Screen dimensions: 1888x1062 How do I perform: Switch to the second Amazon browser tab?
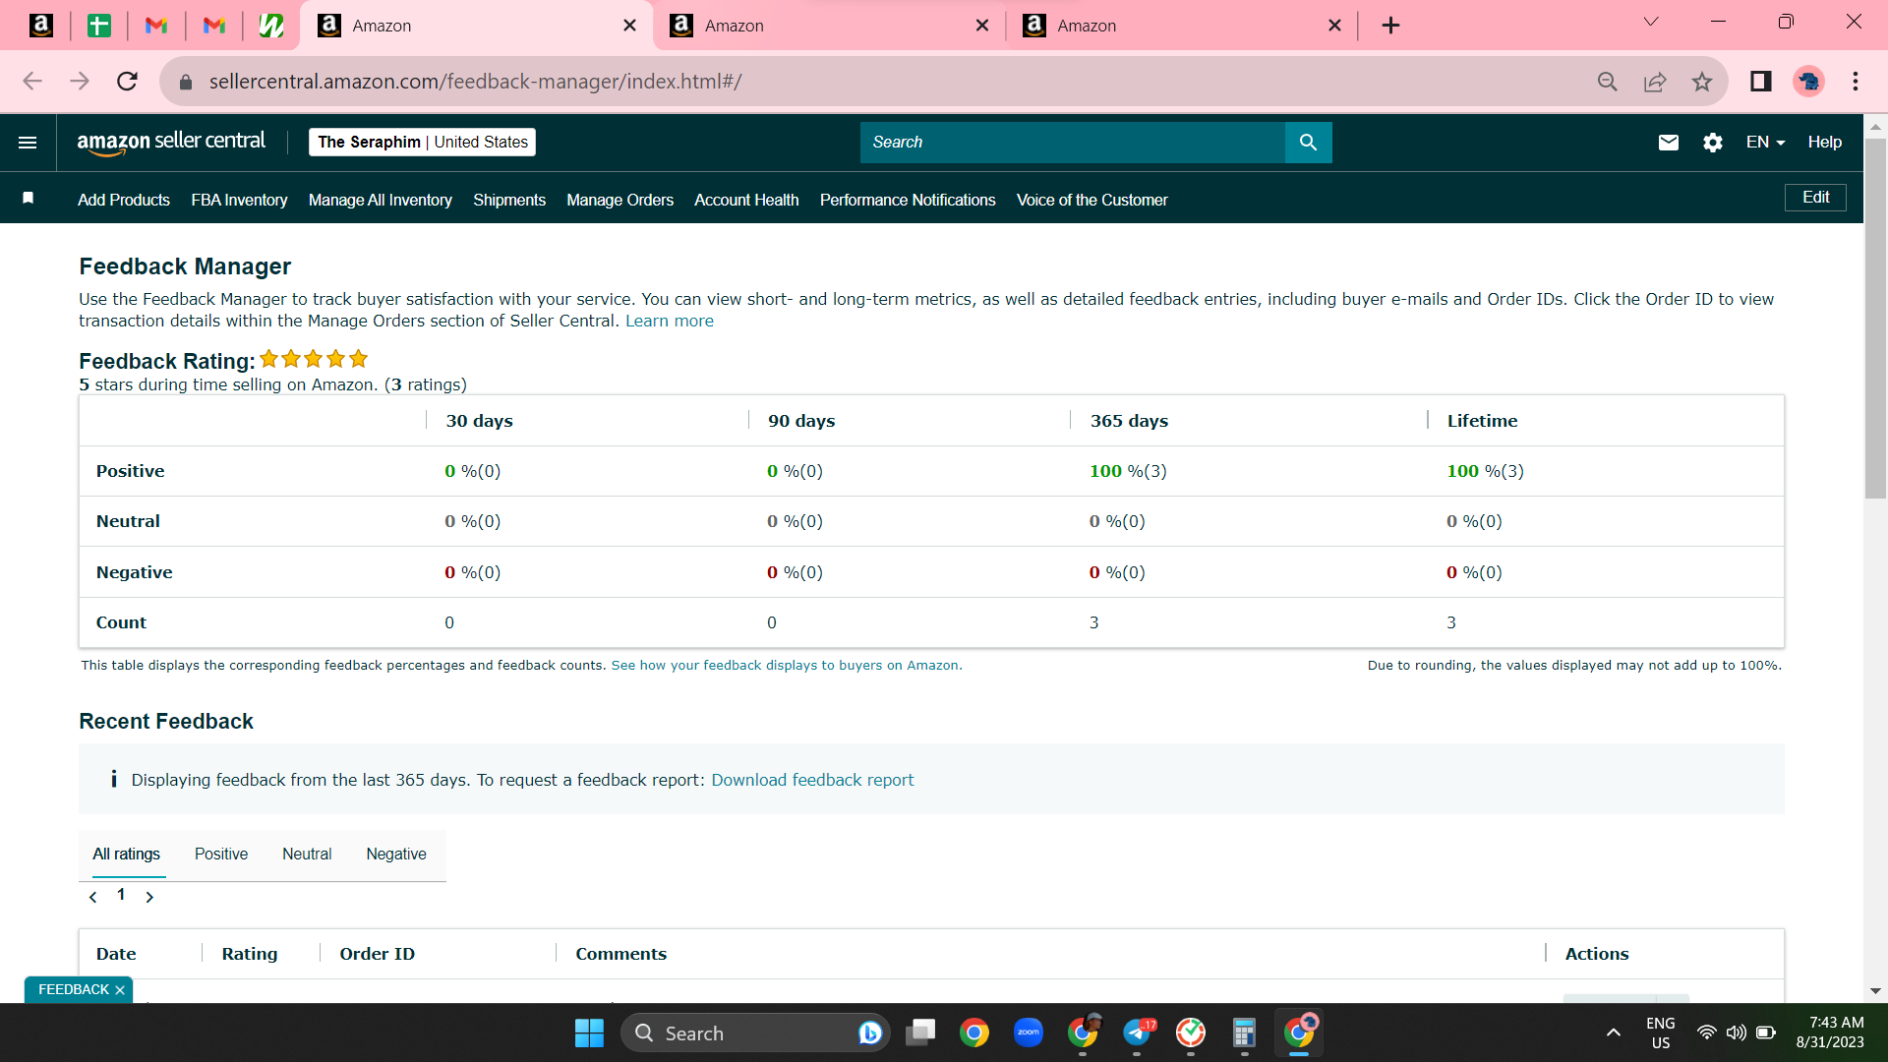[829, 26]
